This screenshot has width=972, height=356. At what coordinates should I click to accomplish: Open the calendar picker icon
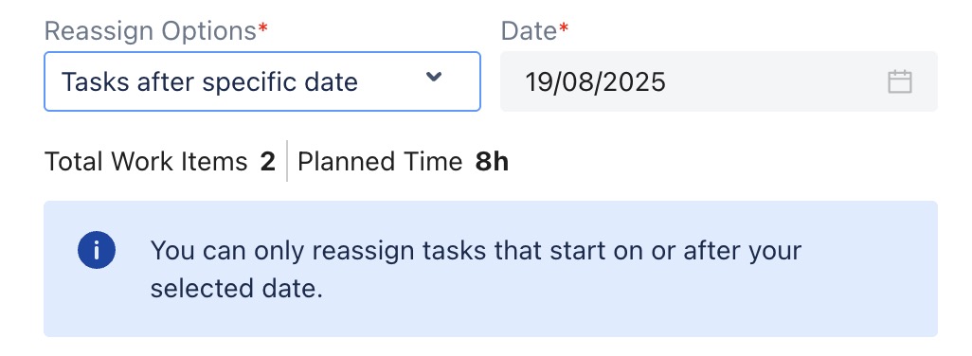click(899, 81)
